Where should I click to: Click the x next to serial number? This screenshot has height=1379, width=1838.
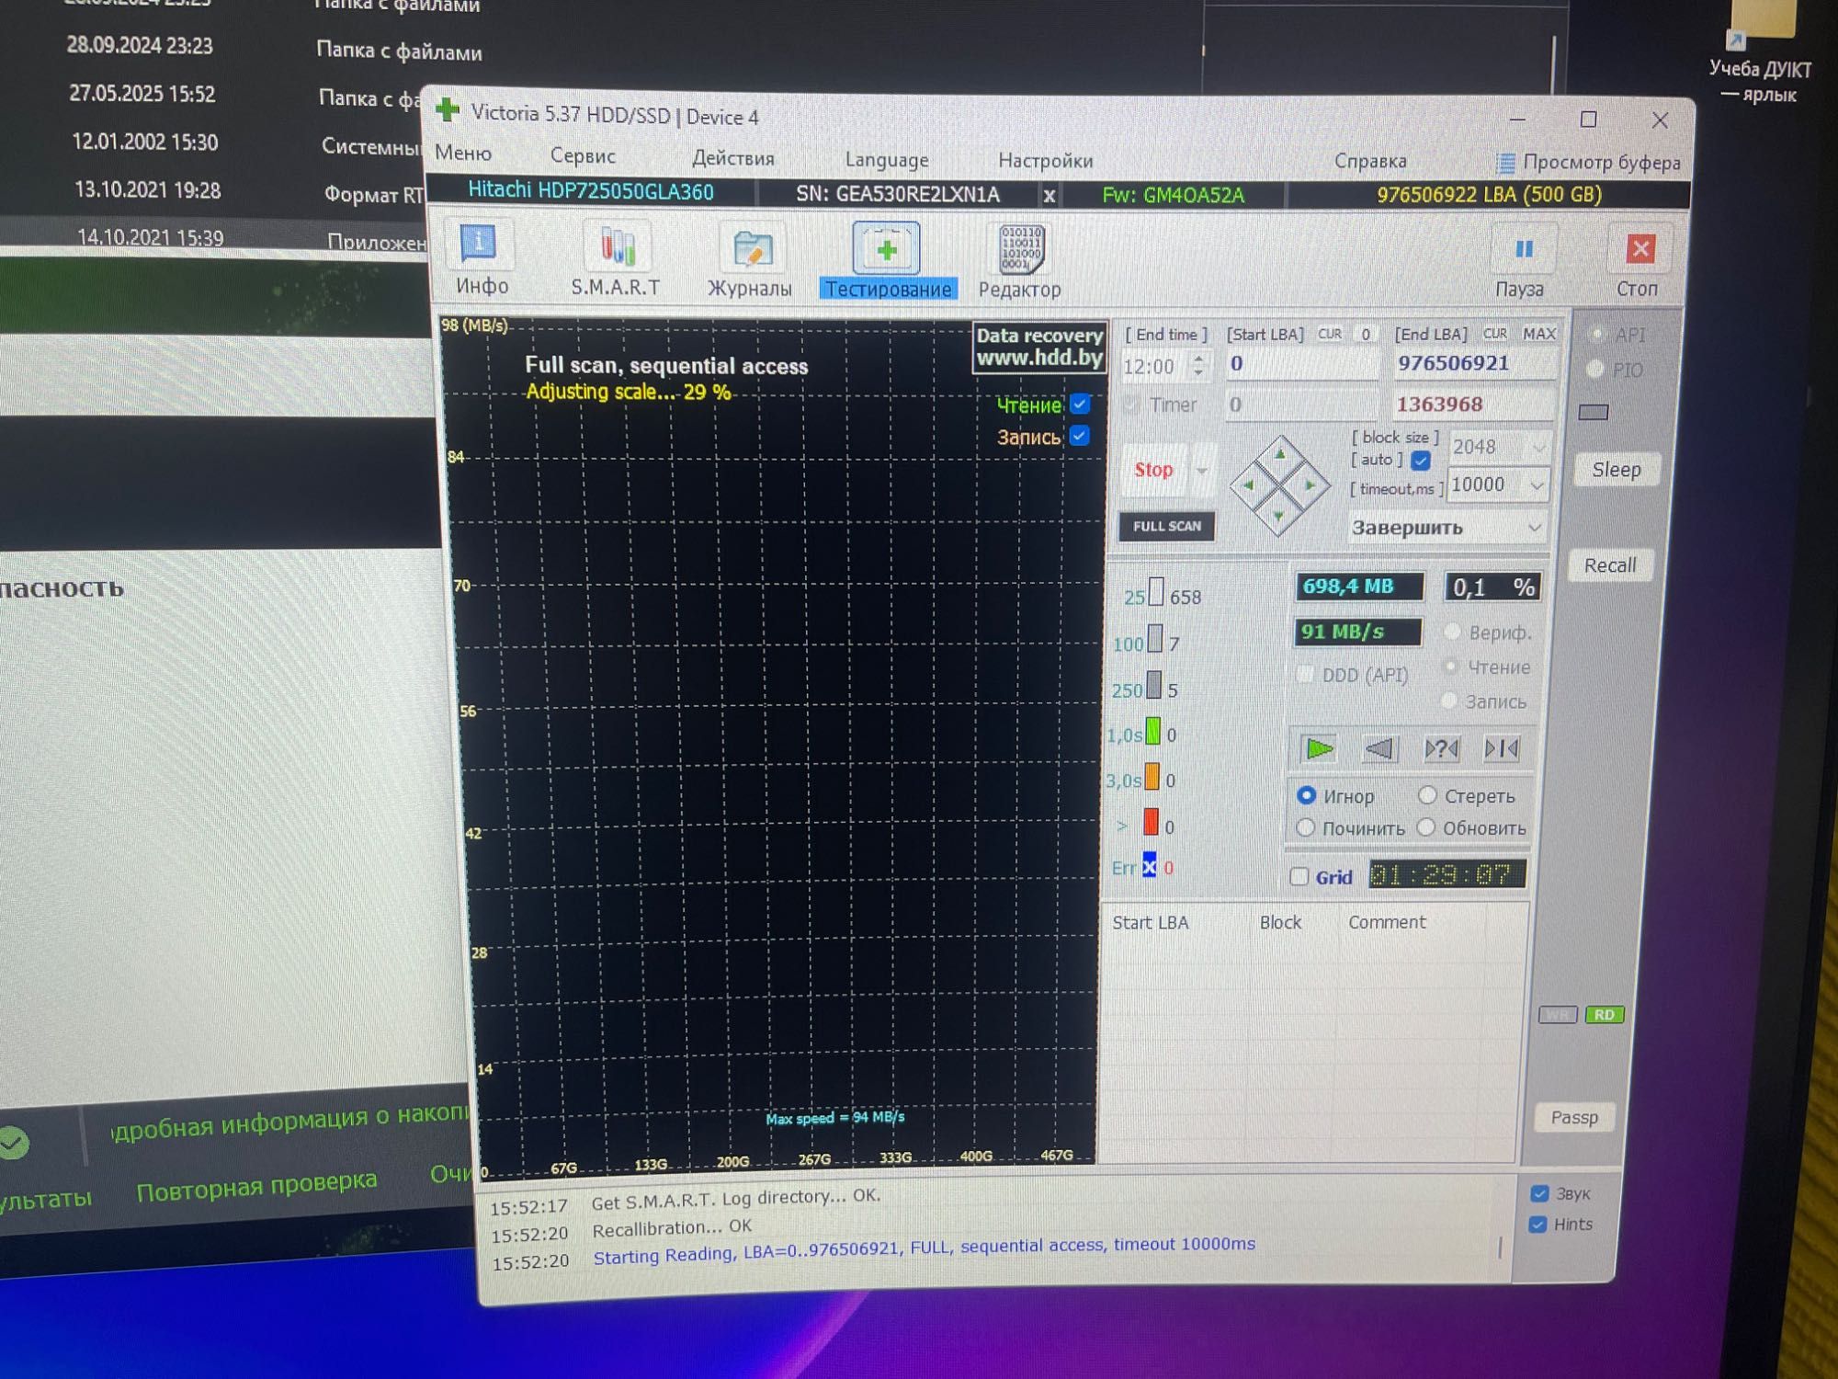[1049, 195]
